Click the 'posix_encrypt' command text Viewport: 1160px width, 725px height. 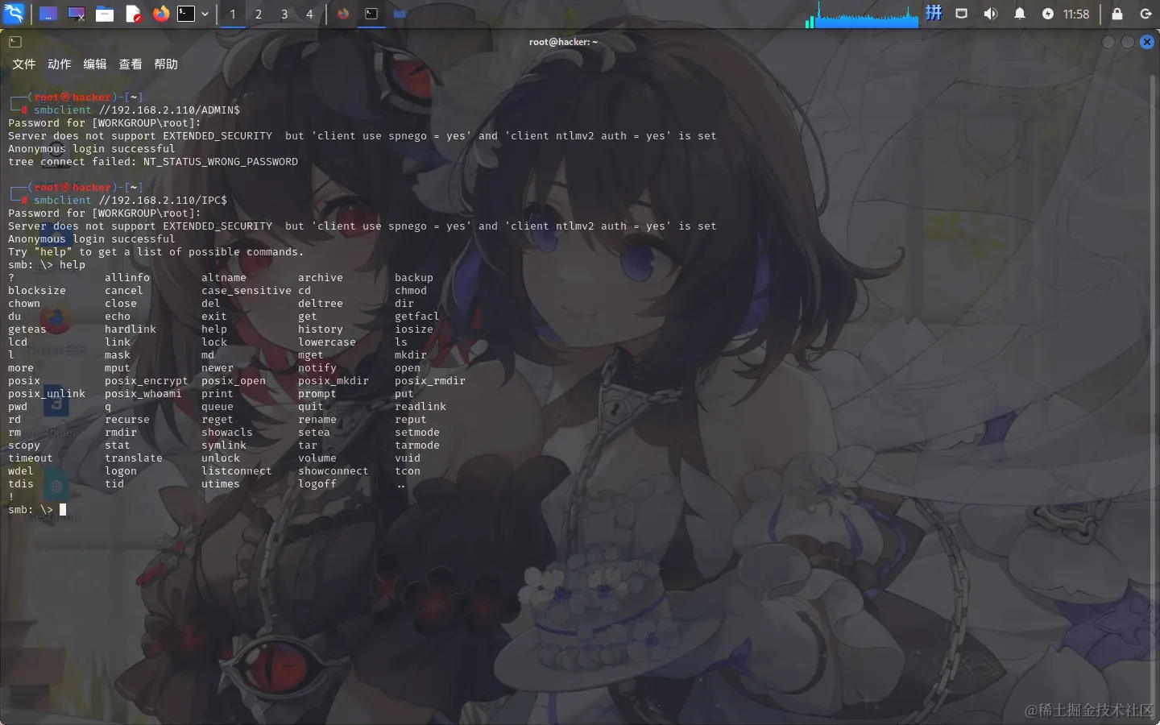point(147,381)
